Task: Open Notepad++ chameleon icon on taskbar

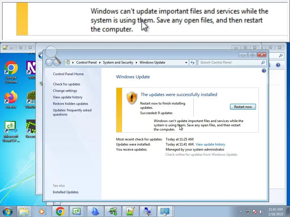Action: pos(113,211)
